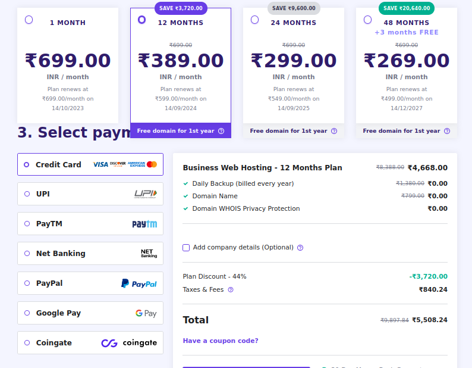The image size is (472, 368).
Task: Click the info icon next to Taxes & Fees
Action: click(x=231, y=290)
